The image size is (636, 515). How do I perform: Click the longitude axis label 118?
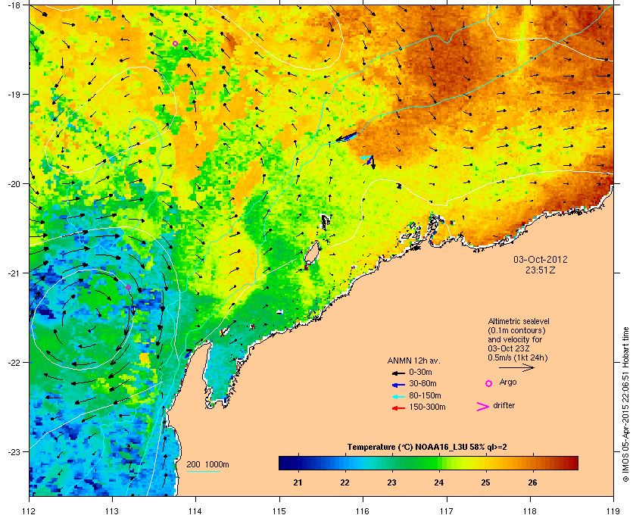pos(530,510)
